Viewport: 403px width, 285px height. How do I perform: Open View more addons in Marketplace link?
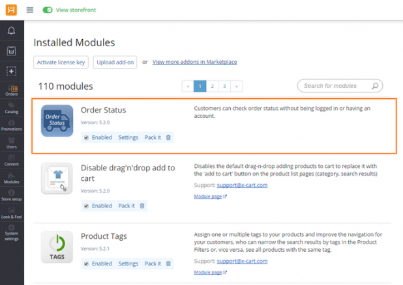pyautogui.click(x=194, y=62)
